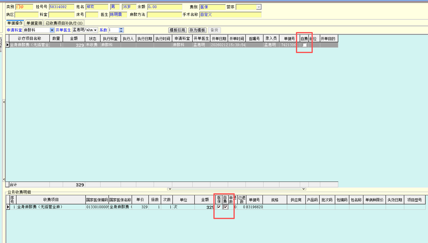Click the left arrow on the horizontal splitter bar
The image size is (428, 243).
coord(169,189)
